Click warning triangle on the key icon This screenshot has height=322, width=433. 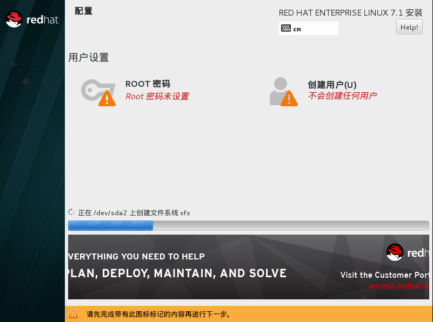pyautogui.click(x=107, y=98)
